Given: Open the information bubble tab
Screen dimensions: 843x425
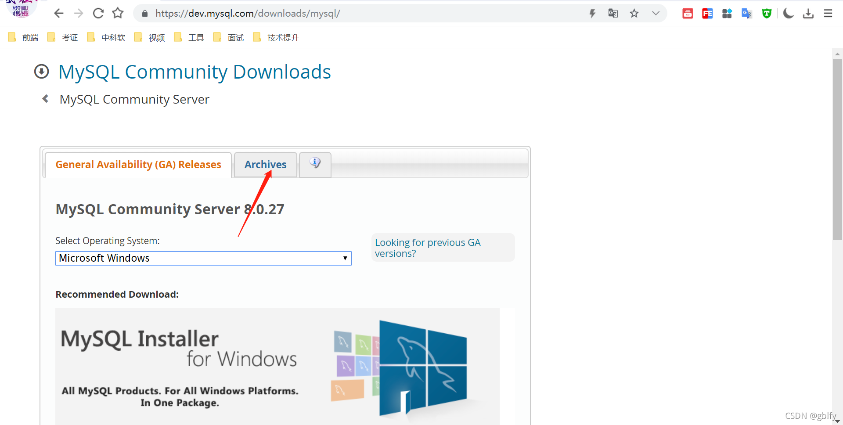Looking at the screenshot, I should pos(315,164).
